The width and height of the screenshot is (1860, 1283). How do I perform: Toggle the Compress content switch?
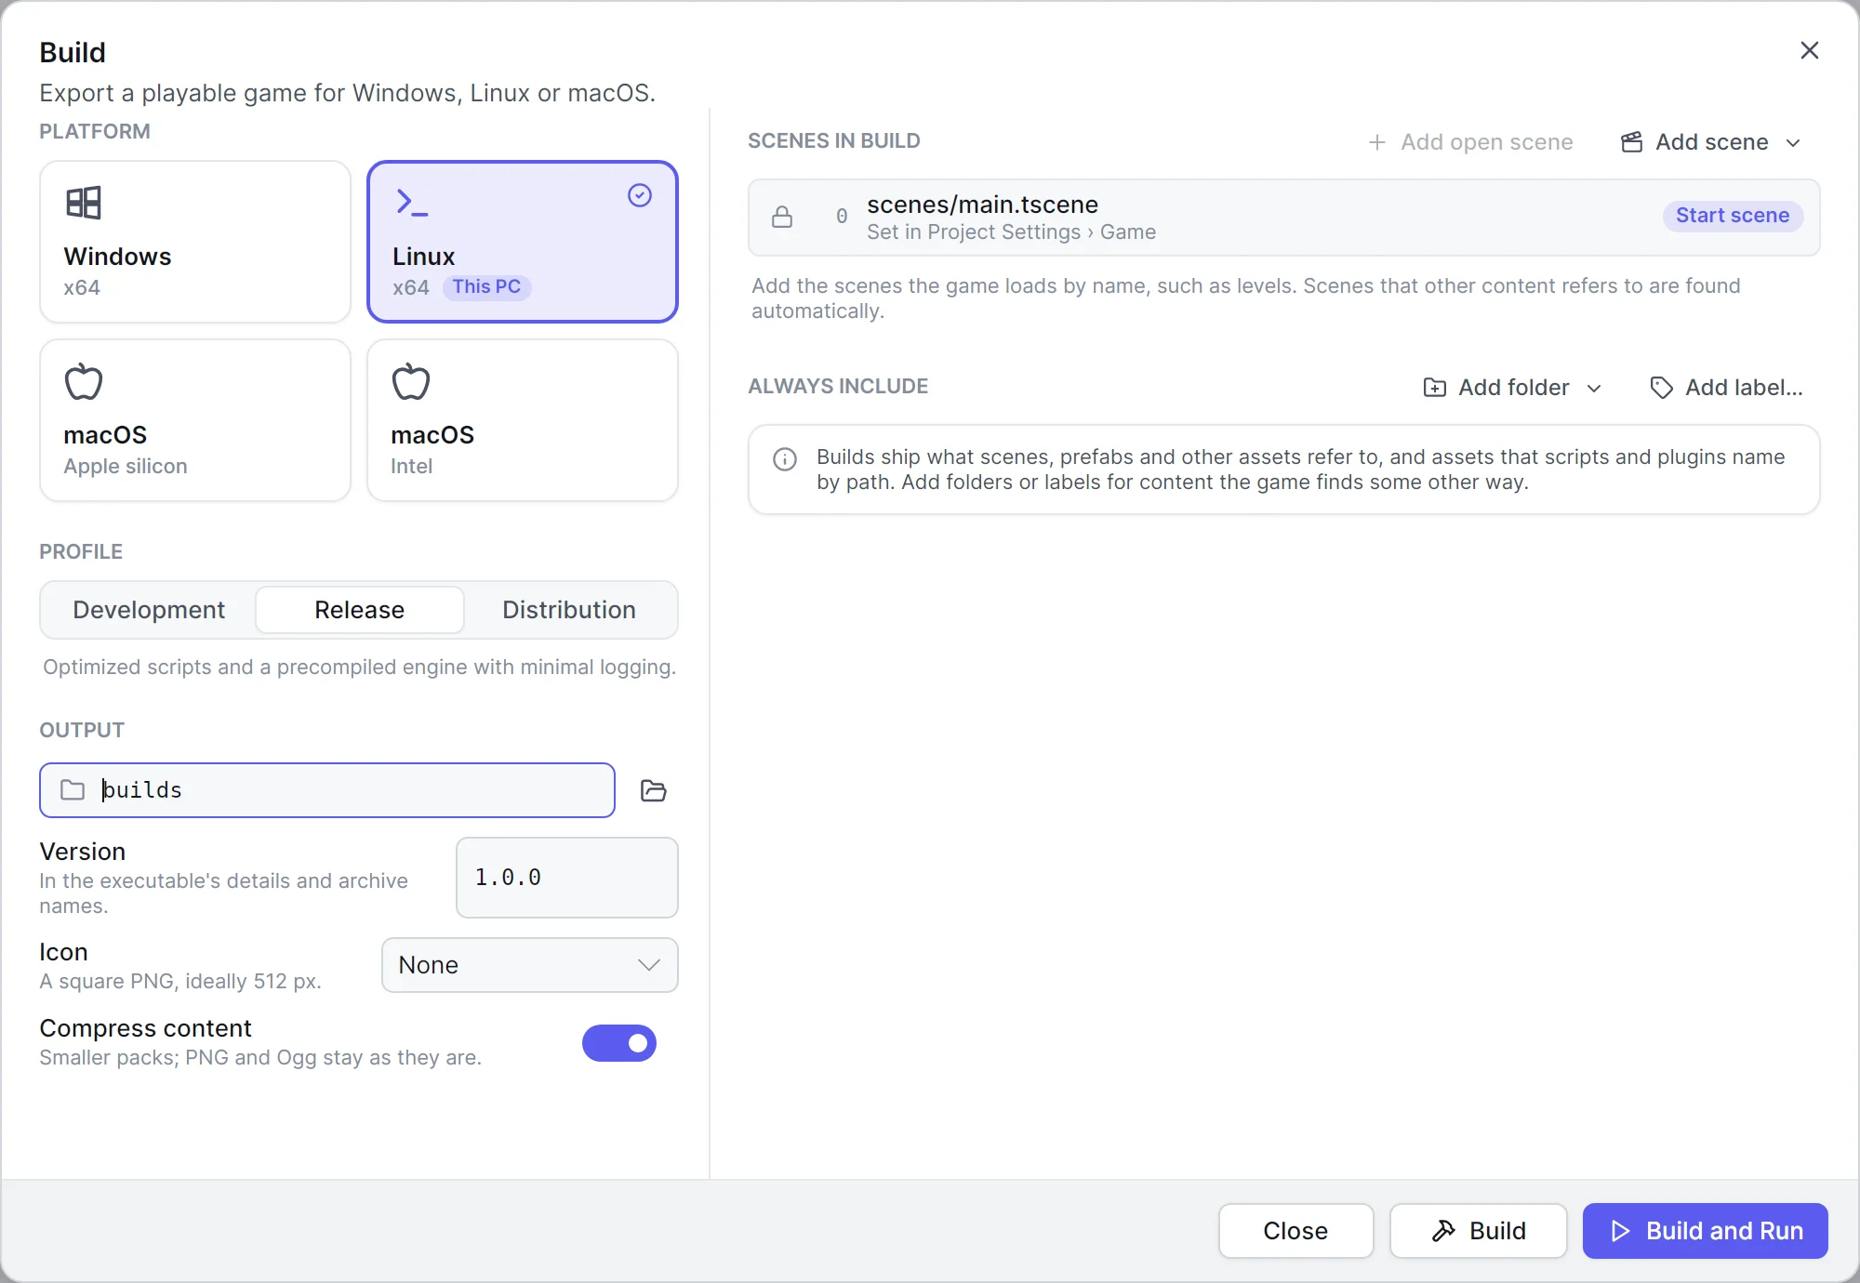[x=619, y=1043]
